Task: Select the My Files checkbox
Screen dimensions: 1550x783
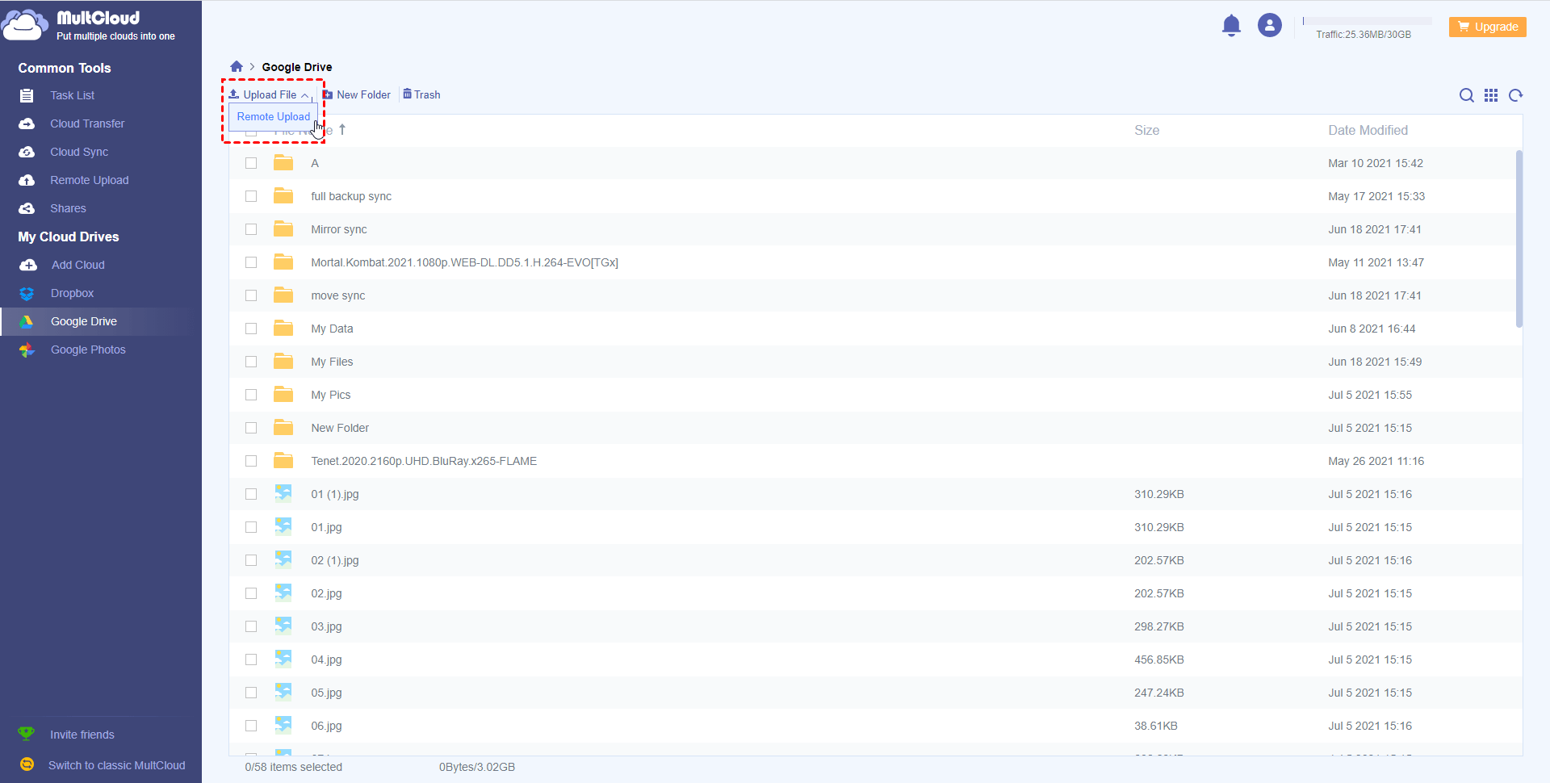Action: tap(251, 362)
